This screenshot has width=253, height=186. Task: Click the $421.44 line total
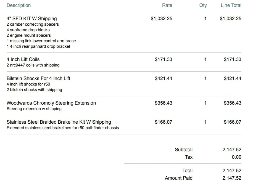coord(232,78)
